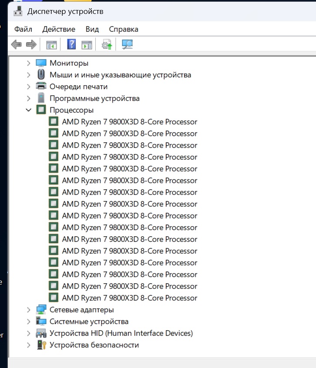Expand the Системные устройства node

click(28, 321)
